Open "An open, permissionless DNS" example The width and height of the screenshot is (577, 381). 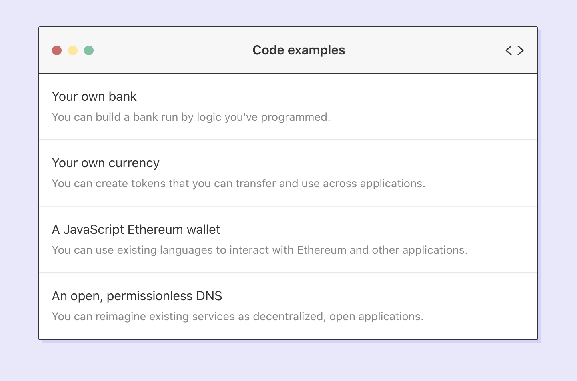pos(137,296)
